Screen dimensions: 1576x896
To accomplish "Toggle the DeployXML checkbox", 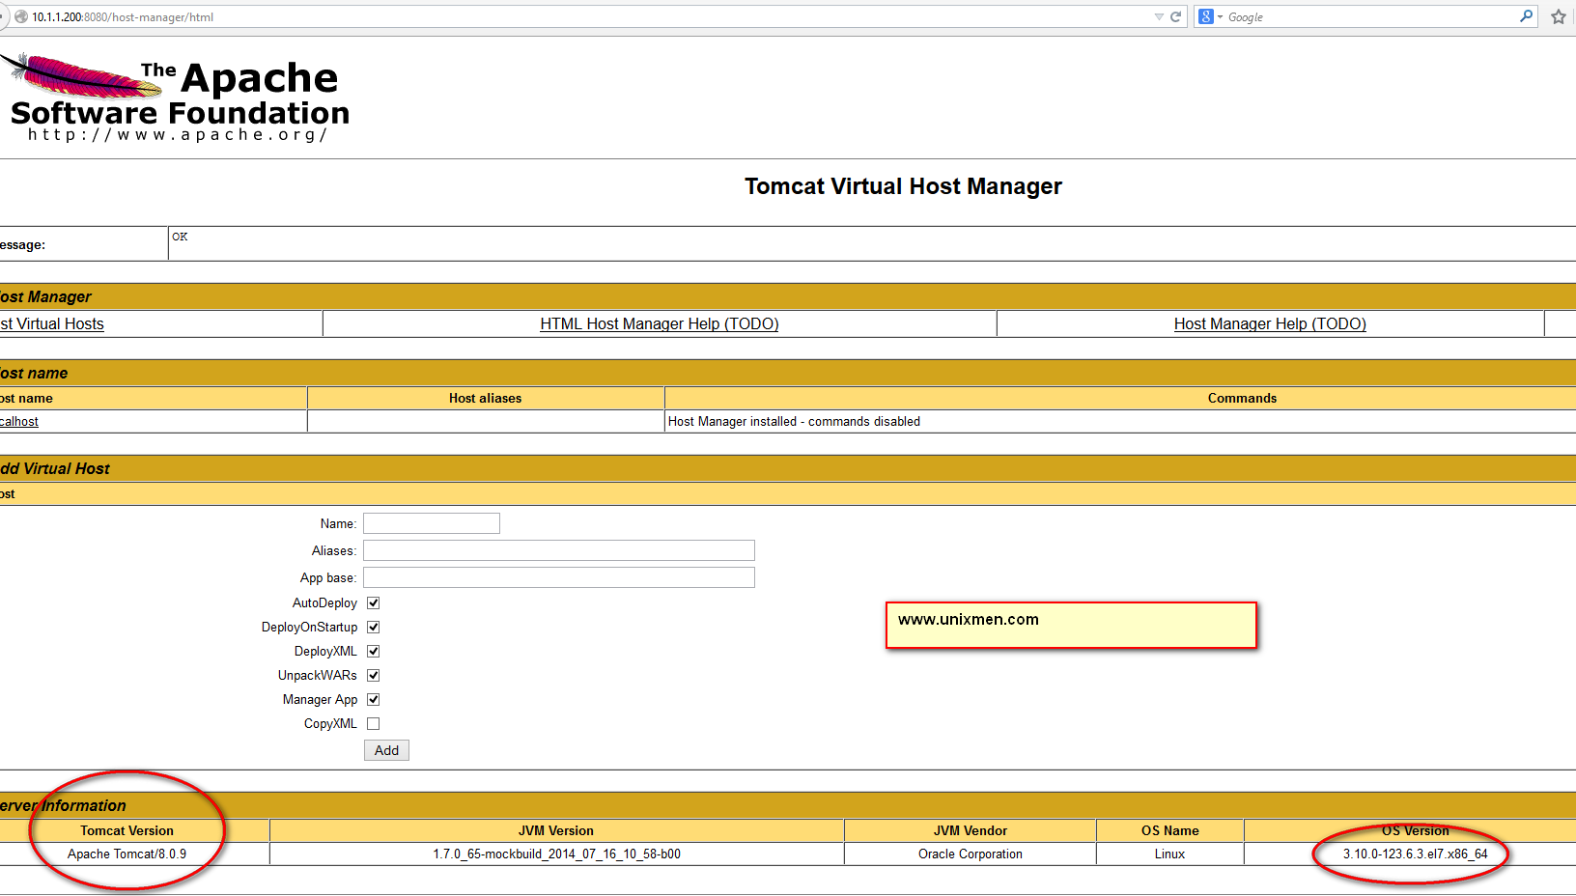I will coord(374,651).
